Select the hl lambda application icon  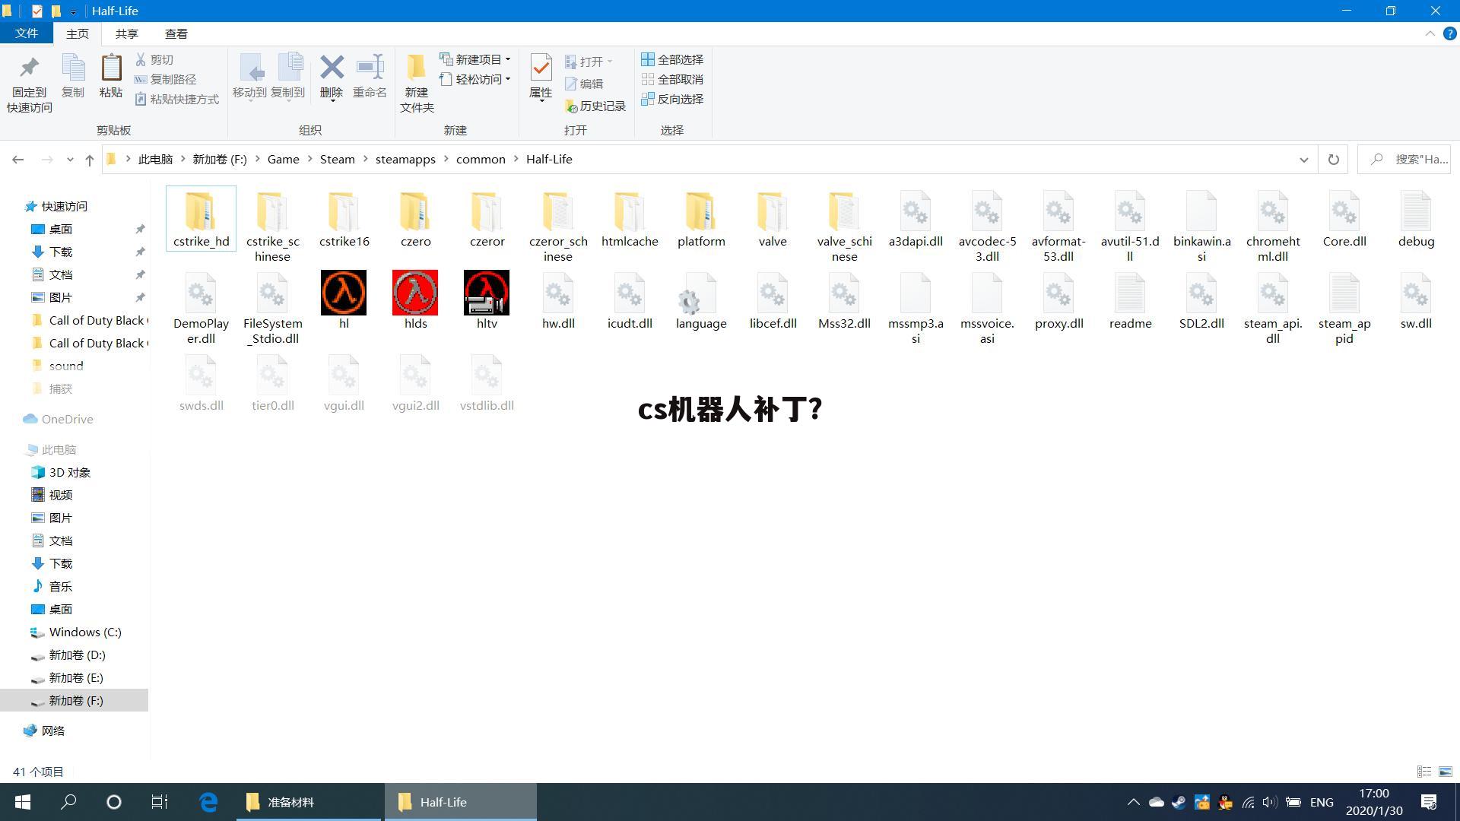tap(344, 293)
